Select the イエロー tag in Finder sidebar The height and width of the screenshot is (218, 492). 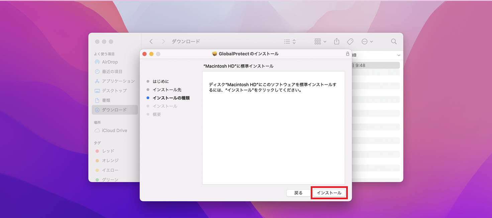(115, 170)
